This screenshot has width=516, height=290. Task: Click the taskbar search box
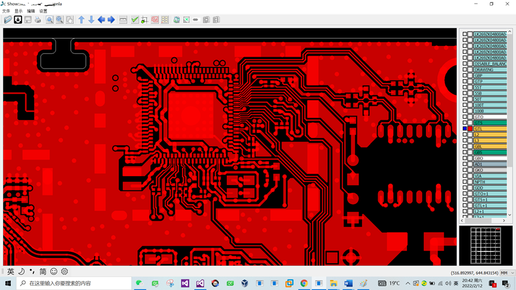pos(74,283)
